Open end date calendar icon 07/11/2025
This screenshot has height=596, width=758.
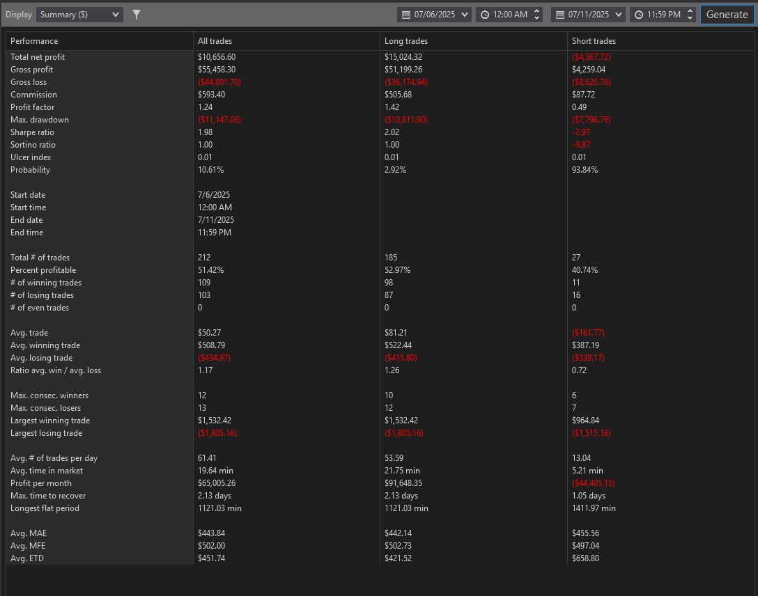[560, 15]
